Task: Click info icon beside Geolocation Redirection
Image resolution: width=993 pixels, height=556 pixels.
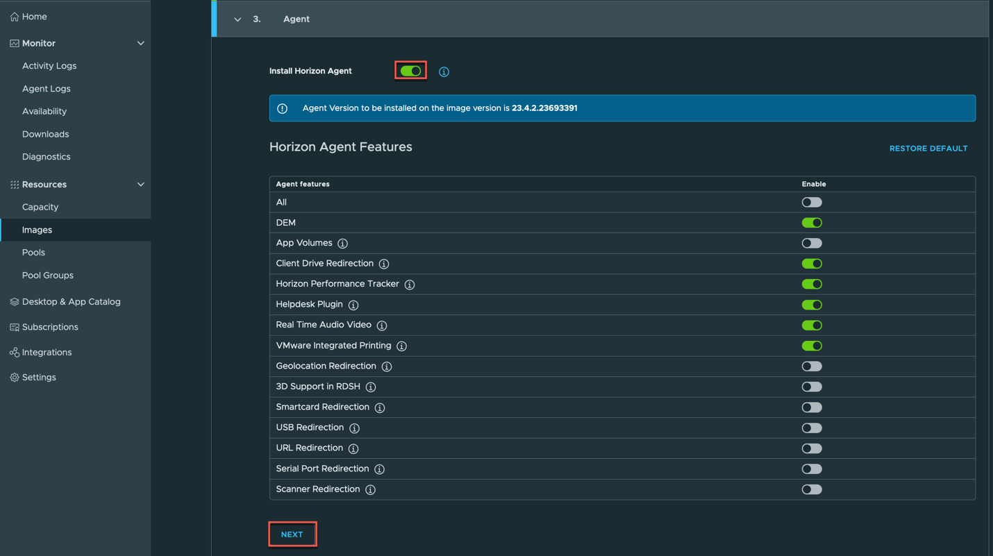Action: (387, 367)
